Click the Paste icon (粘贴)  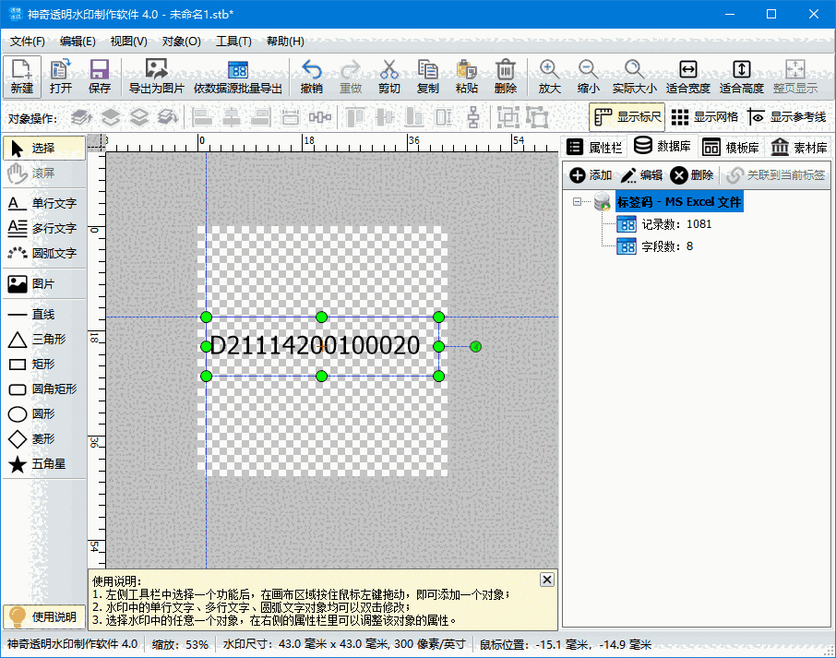point(466,74)
